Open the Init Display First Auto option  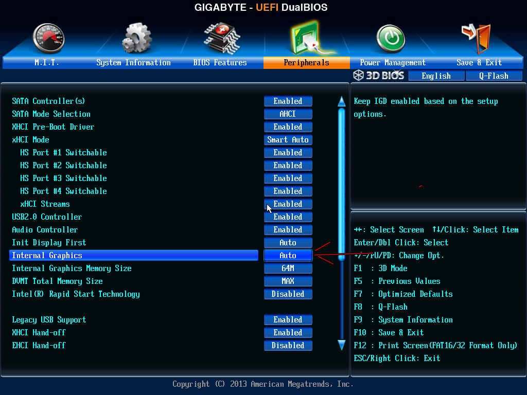click(288, 243)
